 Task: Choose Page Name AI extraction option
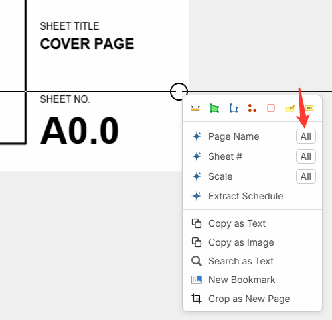(234, 136)
